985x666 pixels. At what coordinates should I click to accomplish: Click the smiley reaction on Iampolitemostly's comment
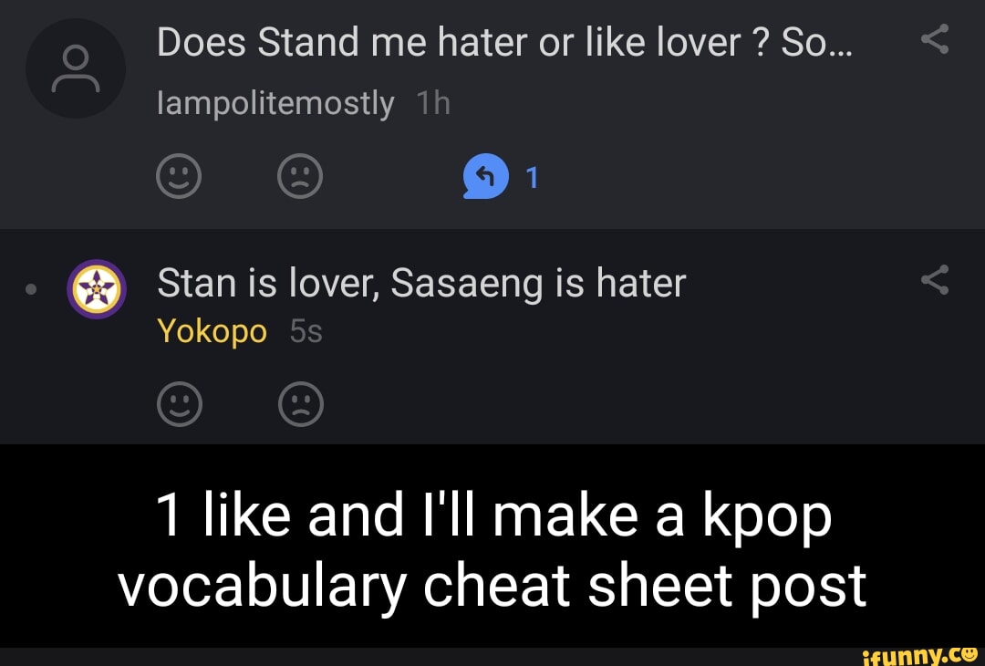179,176
